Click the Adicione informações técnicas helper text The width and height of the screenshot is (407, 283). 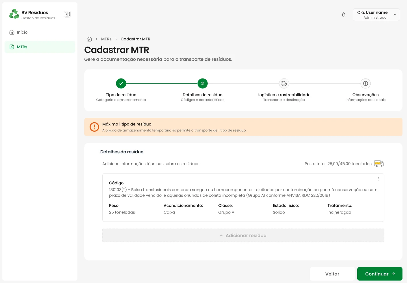pyautogui.click(x=151, y=164)
